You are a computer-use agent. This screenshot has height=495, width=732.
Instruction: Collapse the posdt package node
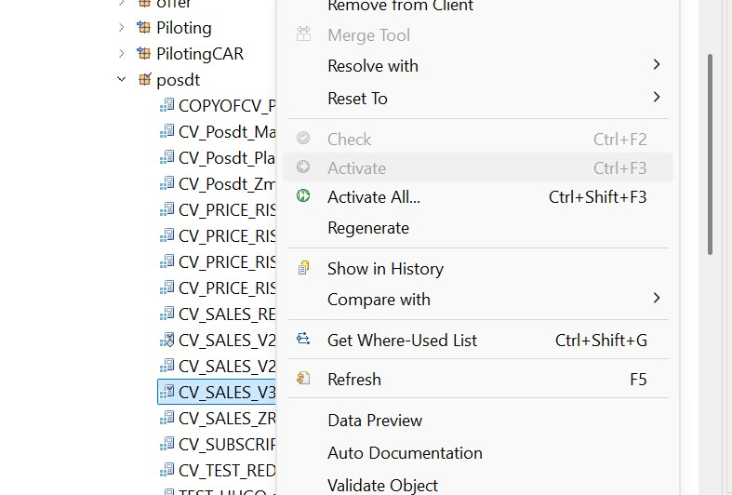pos(122,80)
